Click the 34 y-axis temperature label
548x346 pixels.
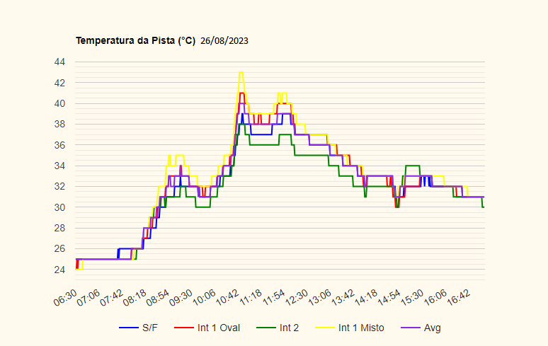59,166
